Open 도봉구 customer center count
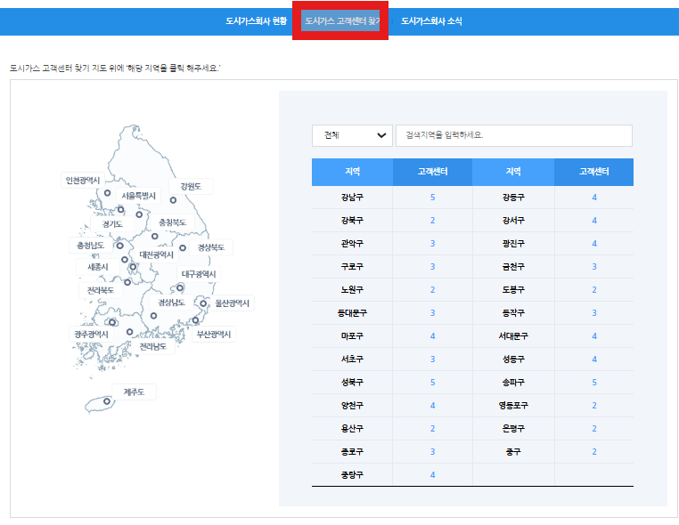Image resolution: width=679 pixels, height=525 pixels. click(x=594, y=290)
